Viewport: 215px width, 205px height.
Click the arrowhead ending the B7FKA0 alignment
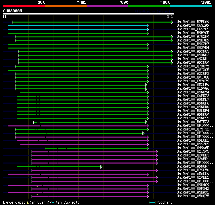[172, 22]
